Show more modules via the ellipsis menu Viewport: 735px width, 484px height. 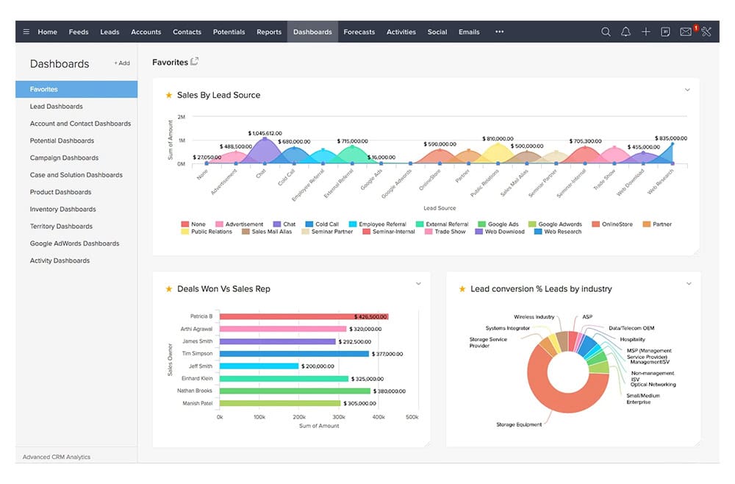click(x=500, y=32)
